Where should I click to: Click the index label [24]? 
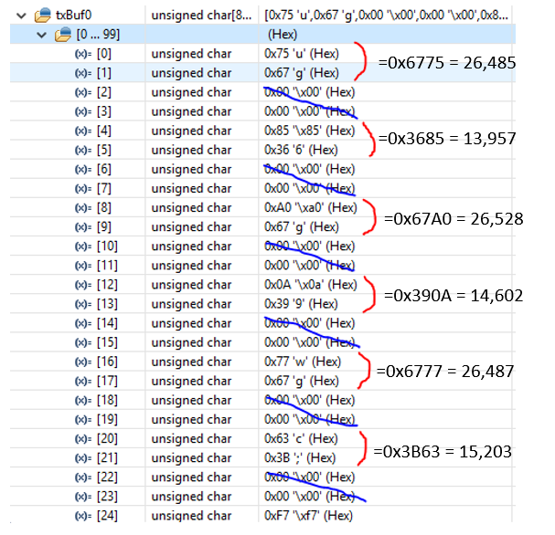(x=107, y=516)
